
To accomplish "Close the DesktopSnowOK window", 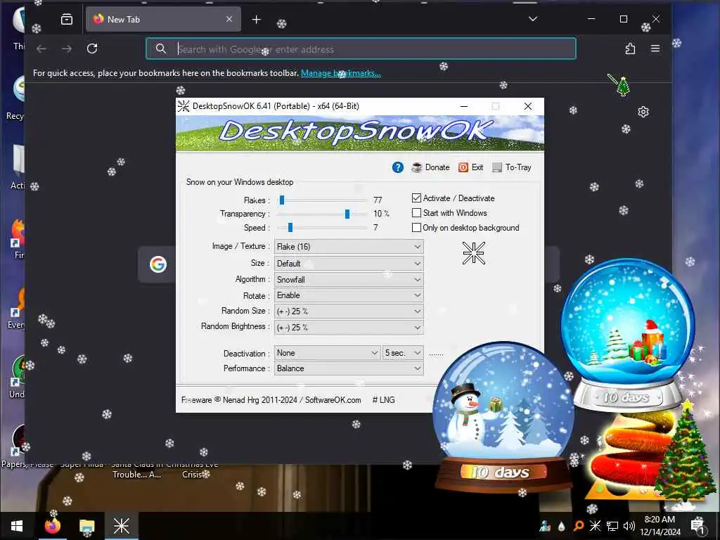I will click(x=528, y=106).
